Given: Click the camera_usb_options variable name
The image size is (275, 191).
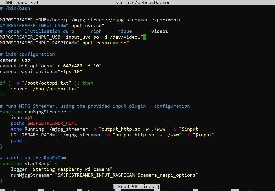Looking at the screenshot, I should coord(25,66).
